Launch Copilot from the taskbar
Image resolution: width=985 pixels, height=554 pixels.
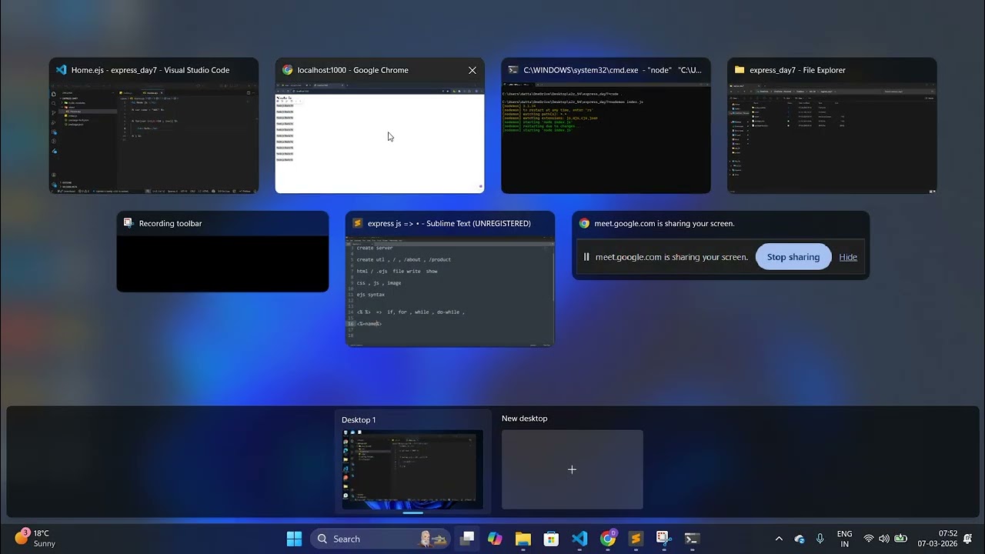(495, 539)
